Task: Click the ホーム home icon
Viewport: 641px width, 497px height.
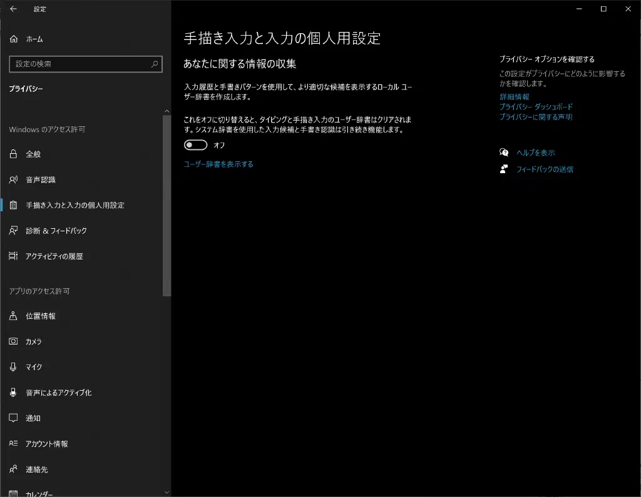Action: click(13, 39)
